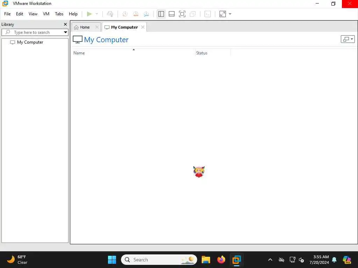Sort list by Status column header
The width and height of the screenshot is (358, 268).
point(213,53)
